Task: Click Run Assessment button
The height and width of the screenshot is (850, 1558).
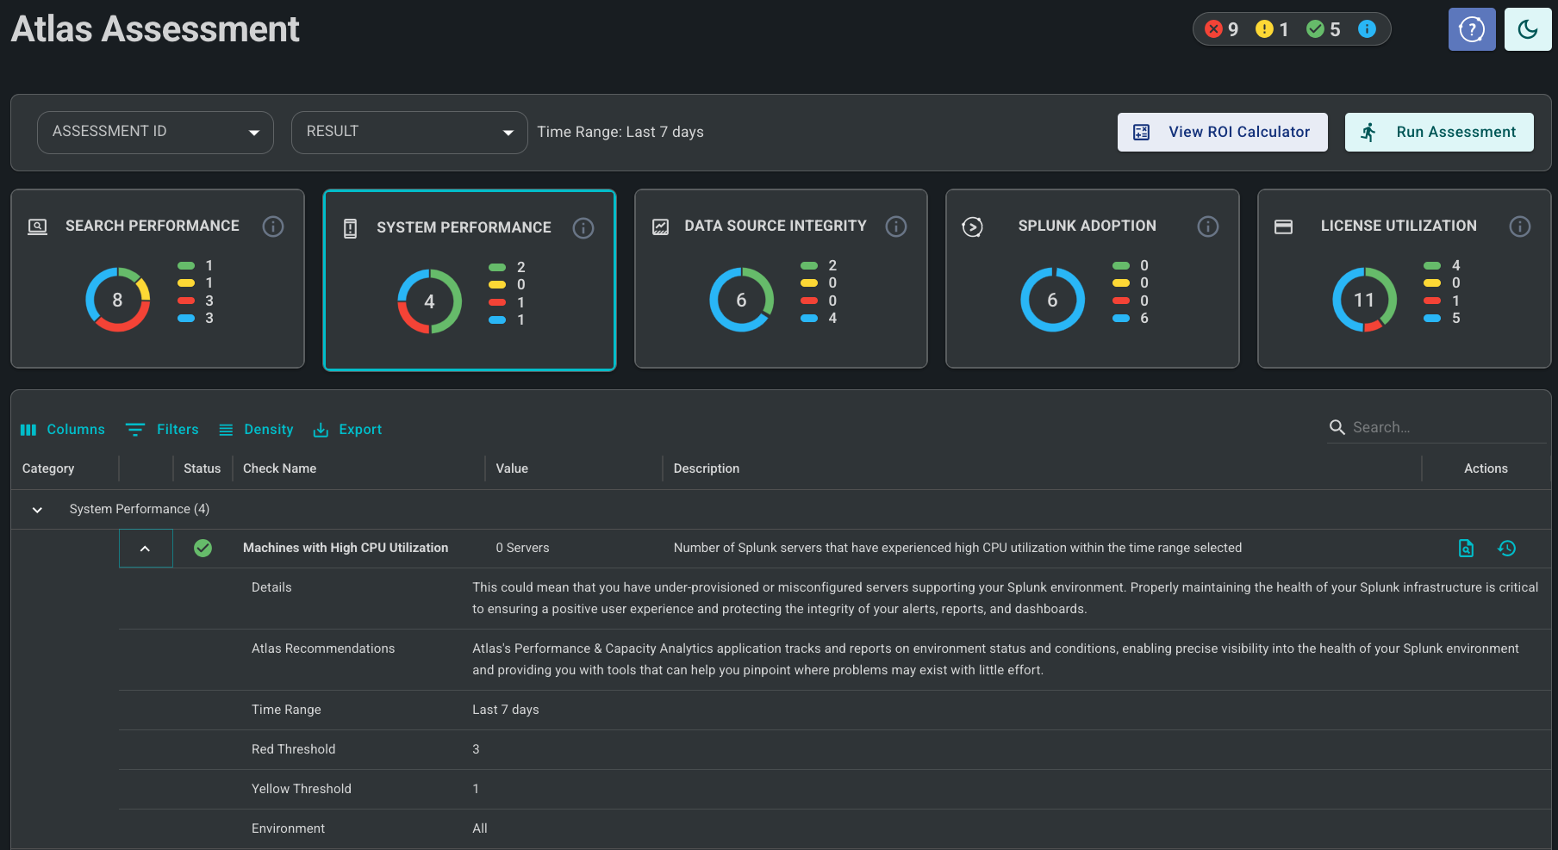Action: [x=1439, y=132]
